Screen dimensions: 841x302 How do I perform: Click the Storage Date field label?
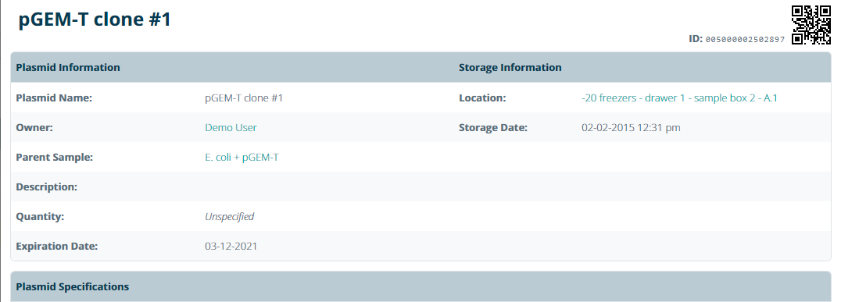click(x=493, y=127)
